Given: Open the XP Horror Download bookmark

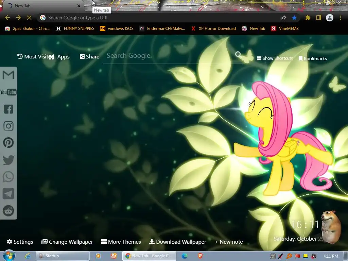Looking at the screenshot, I should [x=213, y=29].
